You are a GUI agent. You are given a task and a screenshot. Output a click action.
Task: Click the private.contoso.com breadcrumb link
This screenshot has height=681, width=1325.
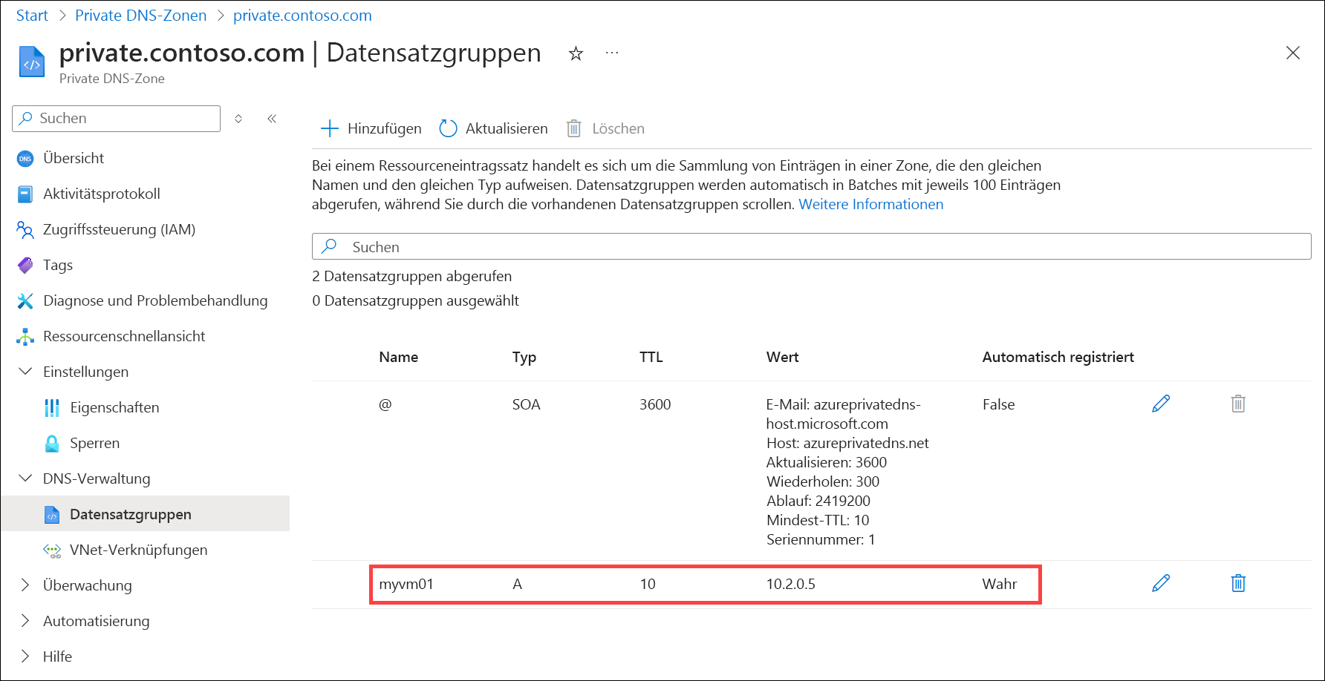pos(302,16)
